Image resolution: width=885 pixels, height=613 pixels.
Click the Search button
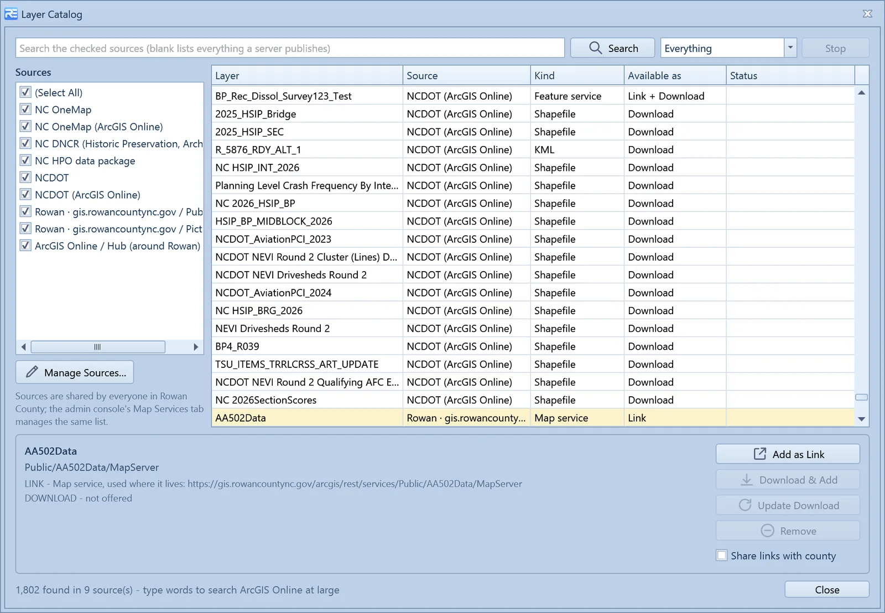point(612,48)
